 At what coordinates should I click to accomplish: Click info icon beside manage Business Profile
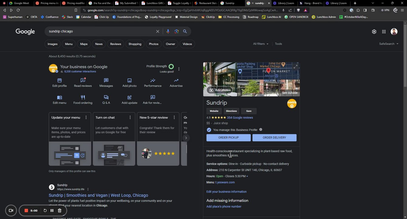point(261,130)
